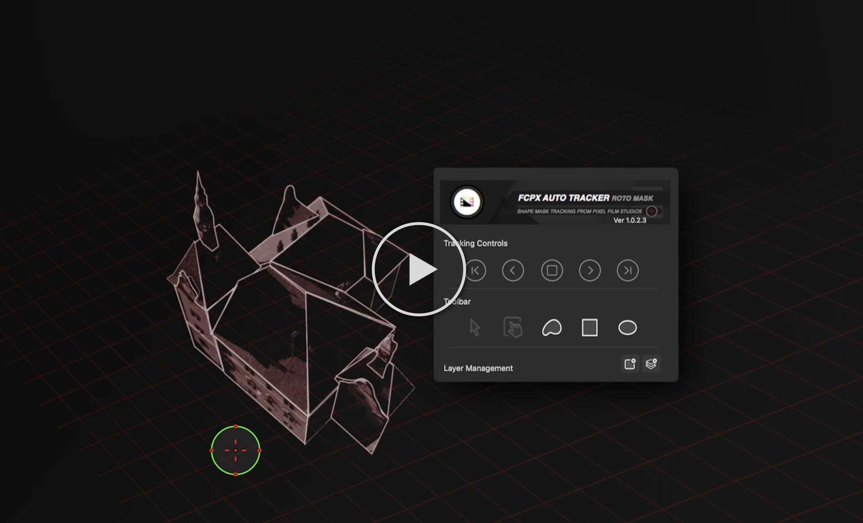Select the rectangle mask tool
The height and width of the screenshot is (523, 863).
590,328
